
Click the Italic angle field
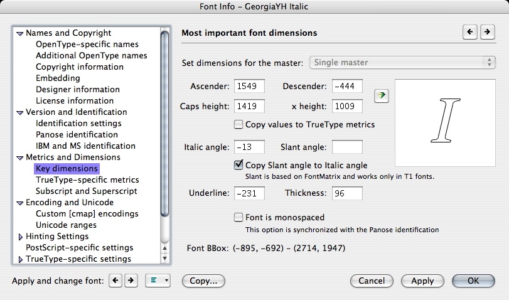click(x=249, y=147)
